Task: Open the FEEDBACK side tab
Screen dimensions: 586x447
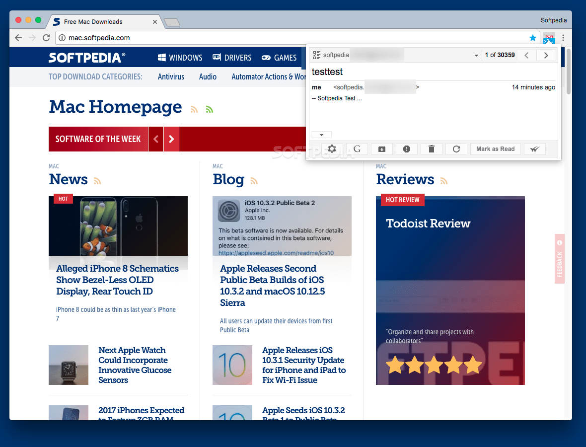Action: 560,259
